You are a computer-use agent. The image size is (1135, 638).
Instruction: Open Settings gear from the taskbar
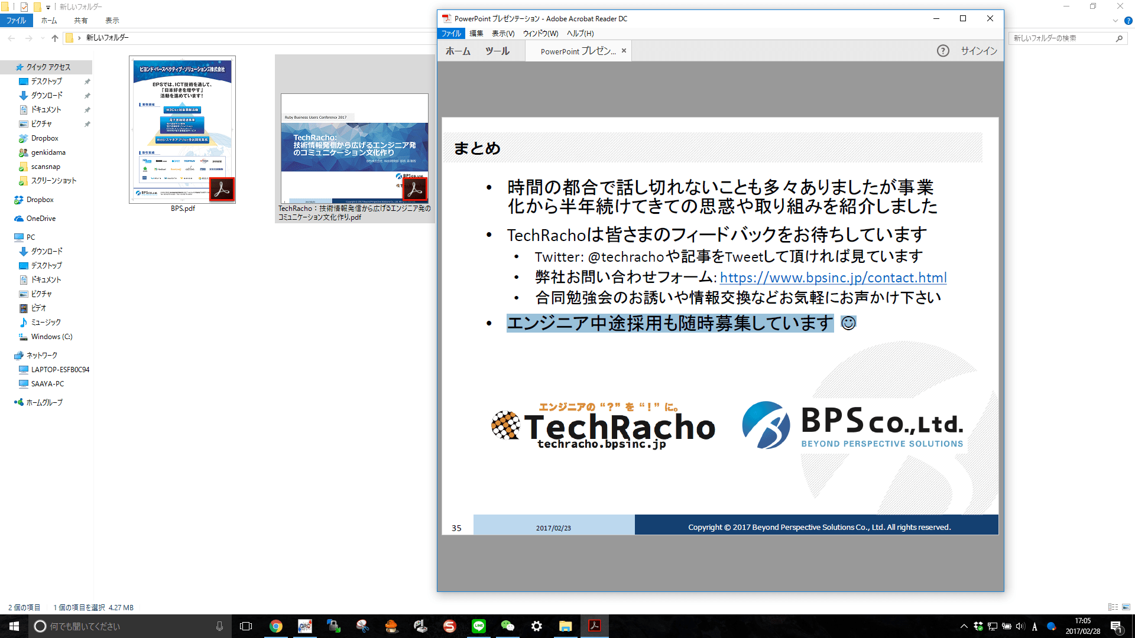tap(537, 626)
